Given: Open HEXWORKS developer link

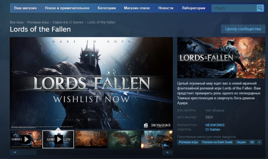Looking at the screenshot, I should [x=215, y=125].
